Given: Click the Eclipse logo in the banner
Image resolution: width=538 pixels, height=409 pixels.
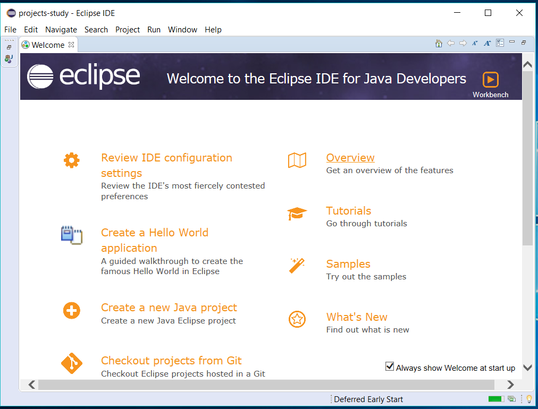Looking at the screenshot, I should (83, 76).
